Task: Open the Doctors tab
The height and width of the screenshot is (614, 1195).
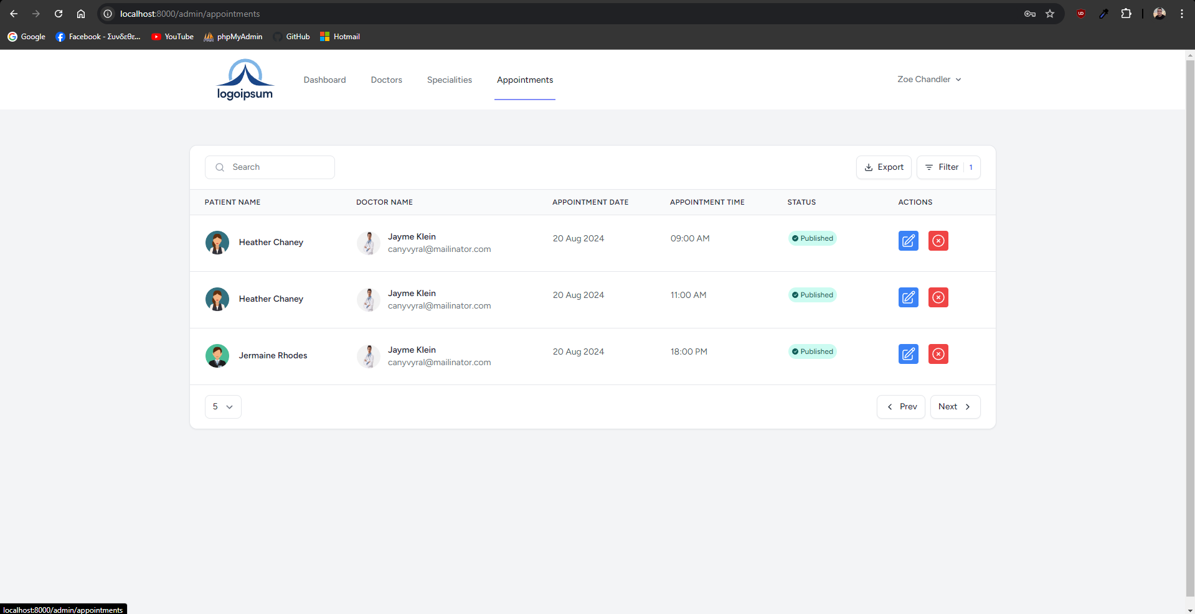Action: coord(386,80)
